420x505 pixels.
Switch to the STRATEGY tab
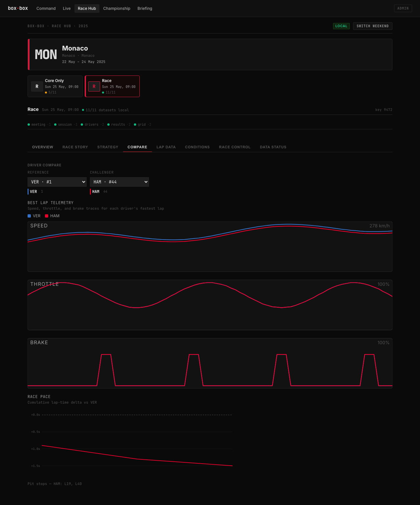(108, 147)
